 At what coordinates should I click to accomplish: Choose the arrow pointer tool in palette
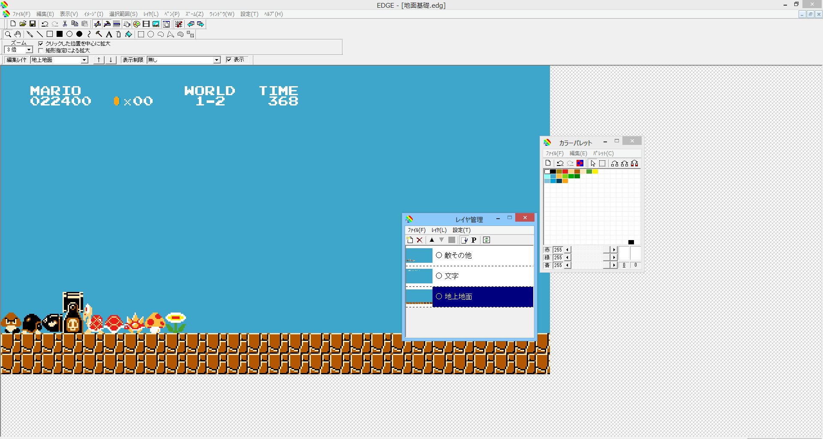593,163
